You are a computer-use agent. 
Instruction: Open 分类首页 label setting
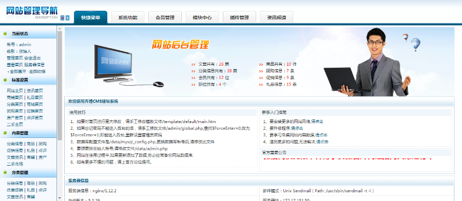point(15,104)
